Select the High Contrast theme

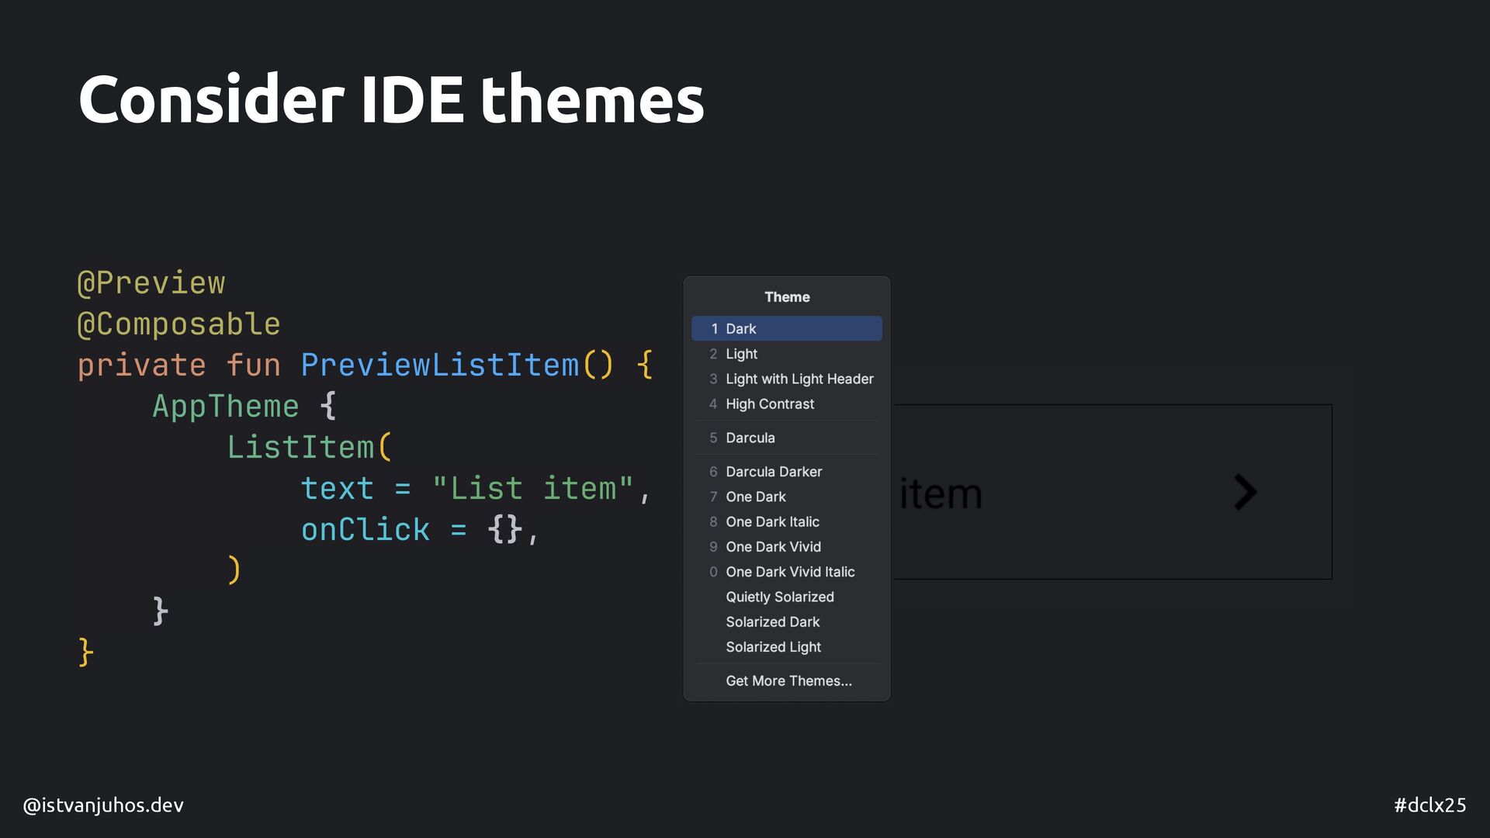point(786,403)
